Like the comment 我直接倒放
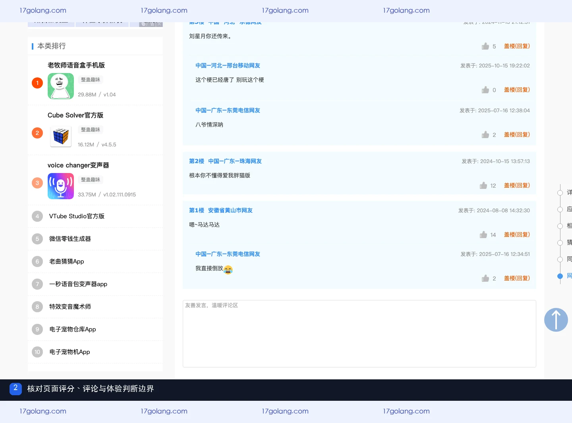The width and height of the screenshot is (572, 423). tap(485, 278)
